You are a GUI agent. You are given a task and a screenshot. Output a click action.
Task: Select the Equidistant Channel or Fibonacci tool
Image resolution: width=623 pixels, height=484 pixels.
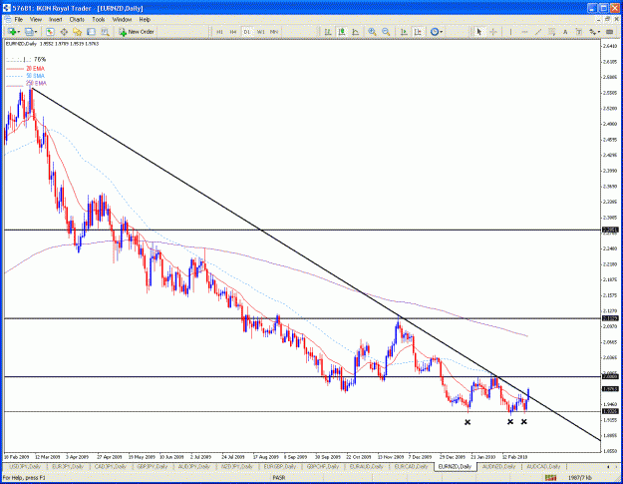(x=552, y=32)
